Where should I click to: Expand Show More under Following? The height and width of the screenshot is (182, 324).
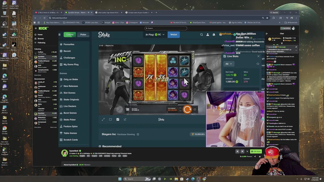(x=37, y=75)
